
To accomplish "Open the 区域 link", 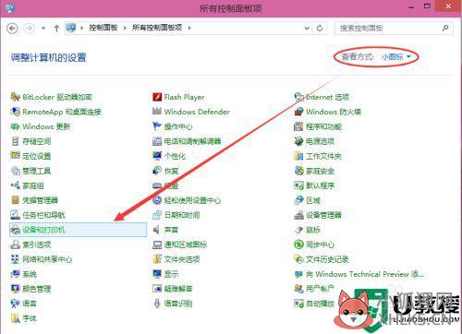I will [x=313, y=200].
